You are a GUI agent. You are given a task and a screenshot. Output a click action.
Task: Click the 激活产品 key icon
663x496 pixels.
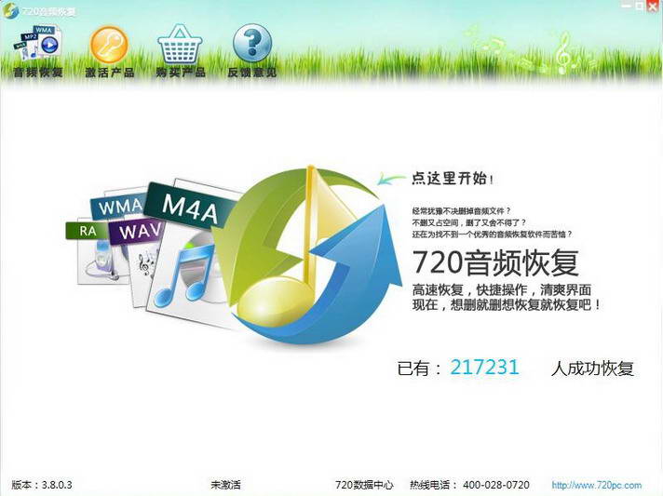click(109, 45)
